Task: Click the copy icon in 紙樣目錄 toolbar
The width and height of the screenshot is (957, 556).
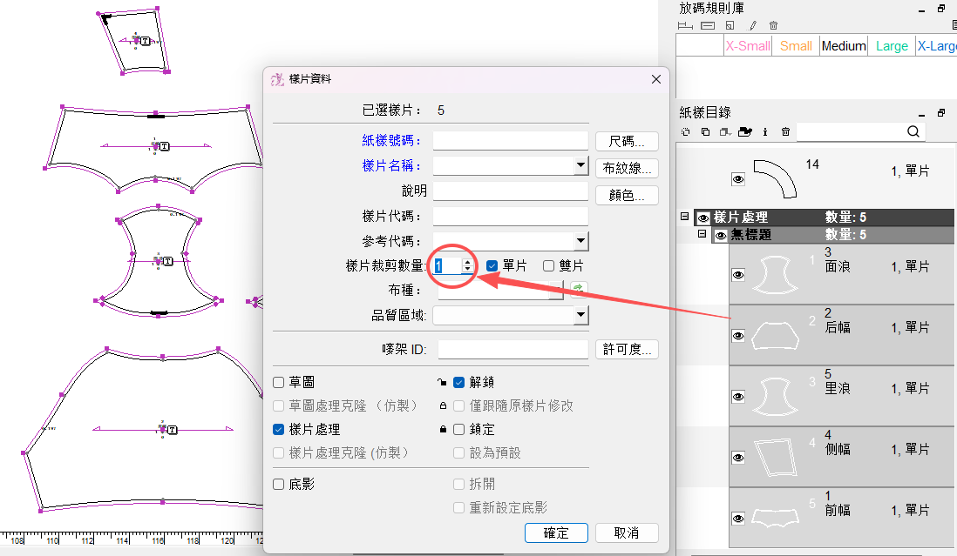Action: [705, 131]
